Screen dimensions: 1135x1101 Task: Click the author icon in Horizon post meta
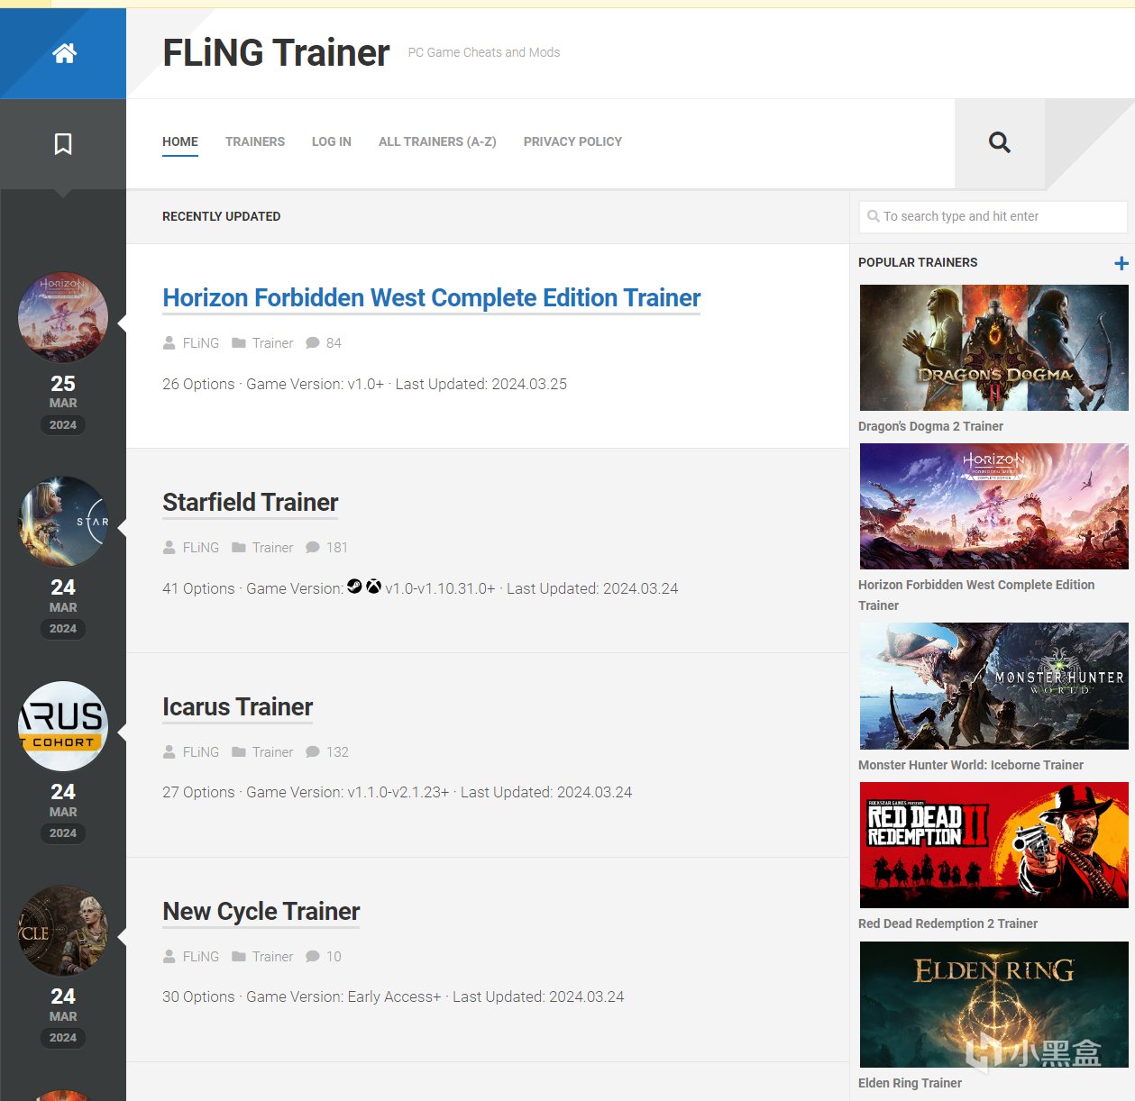coord(169,342)
